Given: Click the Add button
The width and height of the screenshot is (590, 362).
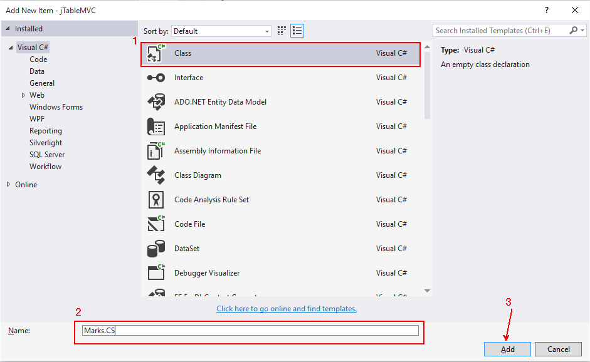Looking at the screenshot, I should [x=507, y=349].
